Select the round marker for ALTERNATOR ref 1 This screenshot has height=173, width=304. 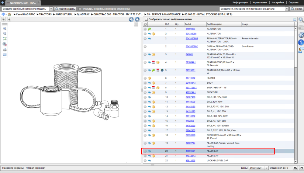point(145,29)
